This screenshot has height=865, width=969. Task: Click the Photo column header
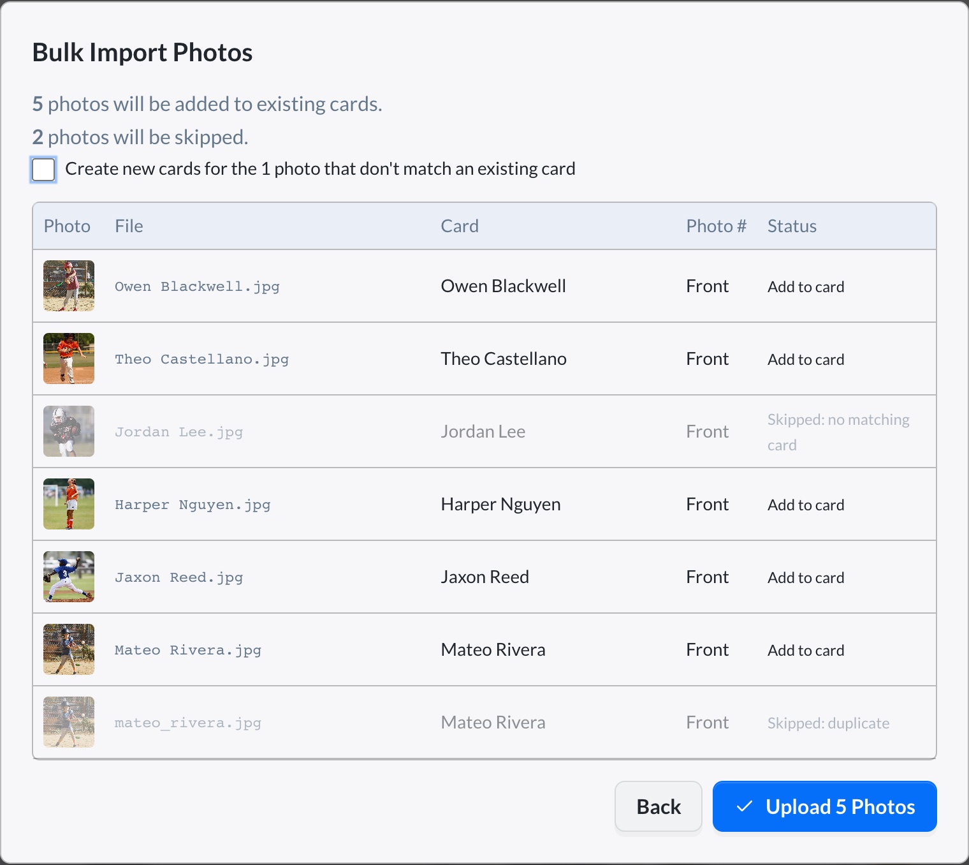tap(67, 226)
